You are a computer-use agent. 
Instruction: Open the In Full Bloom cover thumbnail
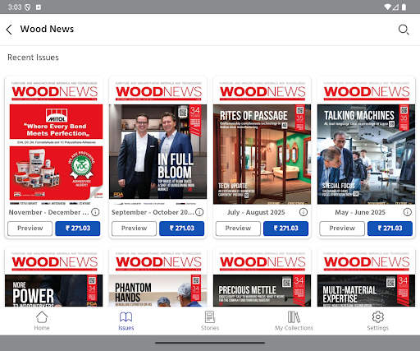coord(157,141)
